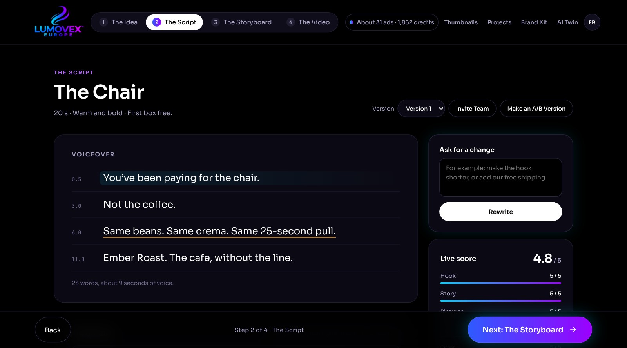Viewport: 627px width, 348px height.
Task: Open the ER user avatar menu
Action: point(592,22)
